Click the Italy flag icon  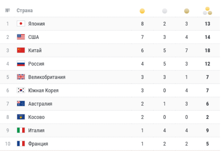point(21,130)
